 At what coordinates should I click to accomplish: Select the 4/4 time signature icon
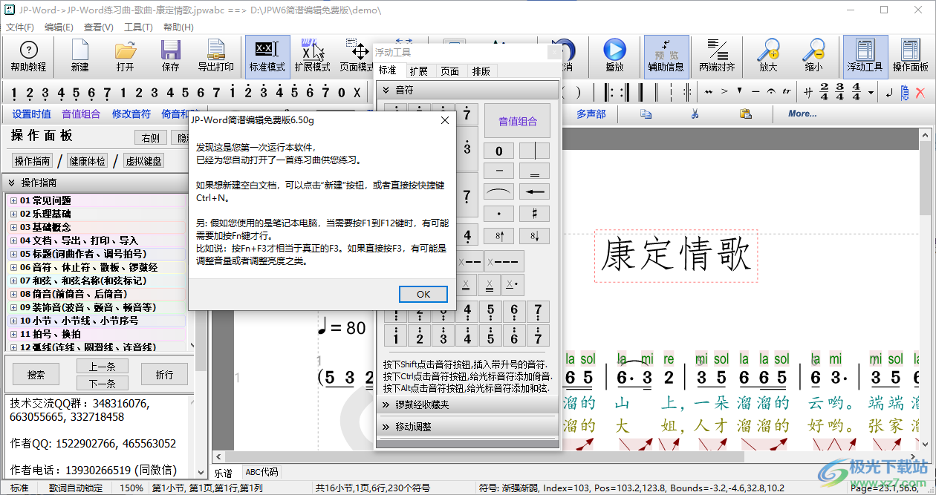[856, 92]
